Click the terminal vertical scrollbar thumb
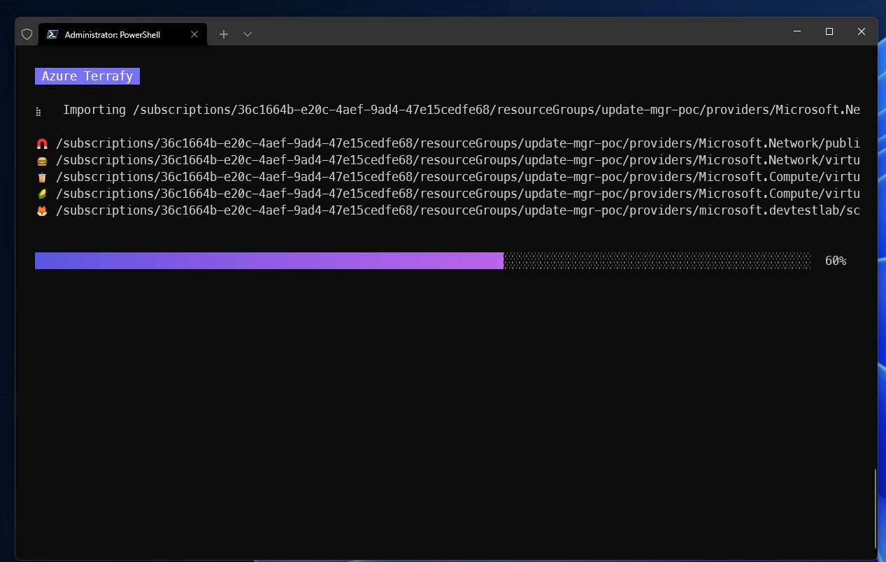This screenshot has height=562, width=886. pyautogui.click(x=875, y=509)
